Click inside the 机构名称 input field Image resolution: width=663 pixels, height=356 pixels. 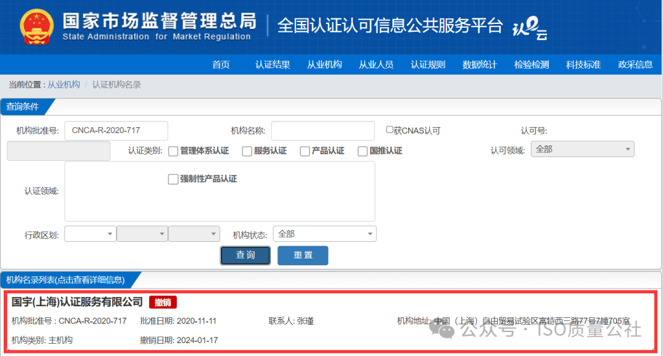click(322, 130)
